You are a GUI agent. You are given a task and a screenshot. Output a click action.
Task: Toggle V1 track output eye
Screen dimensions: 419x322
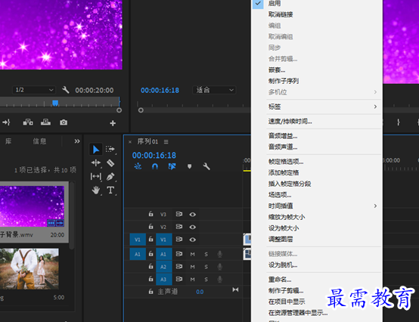coord(192,240)
